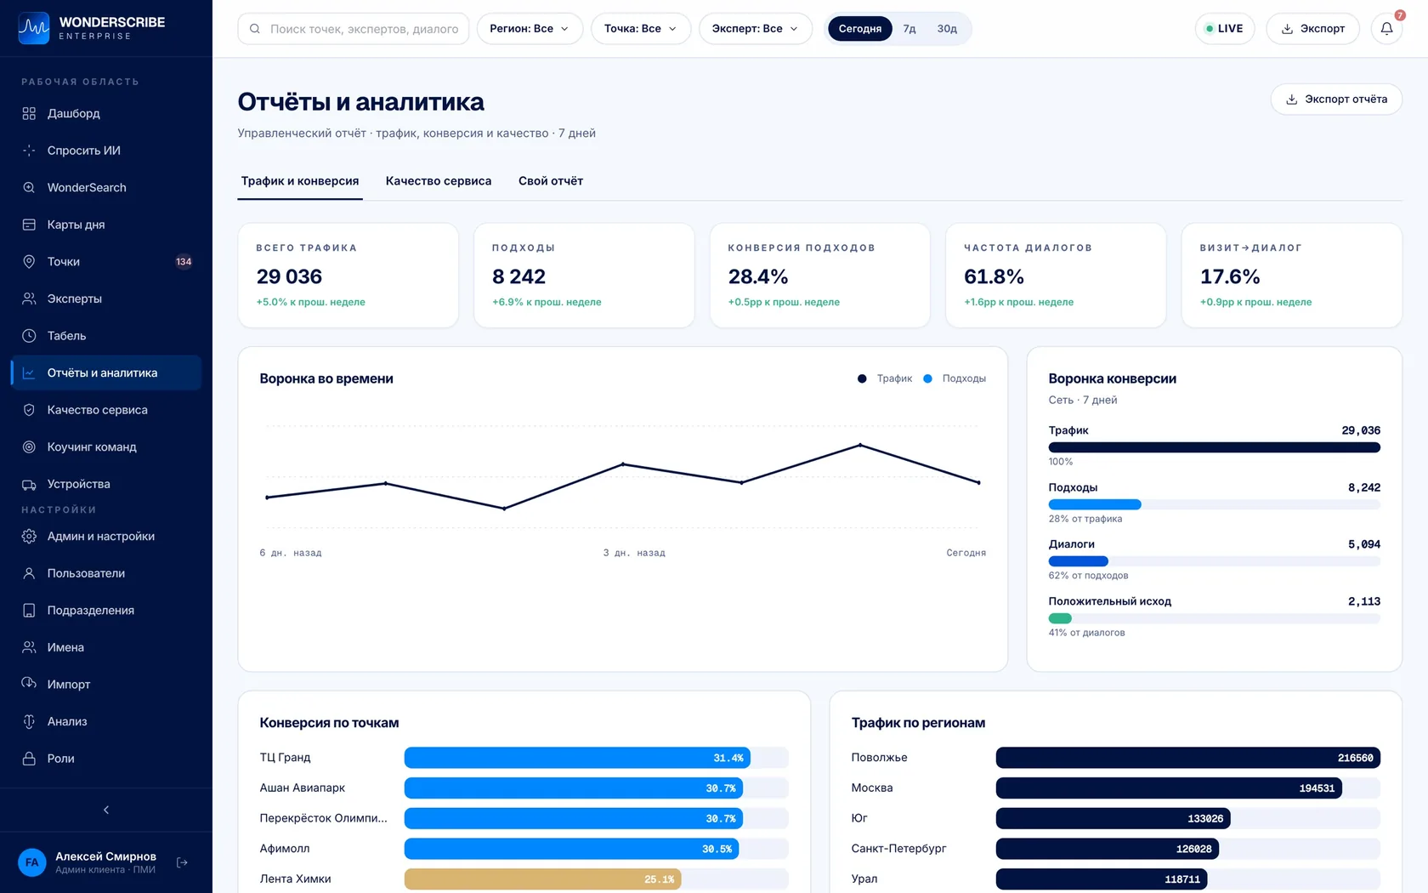Click the Конверсия подходов card
Screen dimensions: 1428x893
[x=820, y=276]
